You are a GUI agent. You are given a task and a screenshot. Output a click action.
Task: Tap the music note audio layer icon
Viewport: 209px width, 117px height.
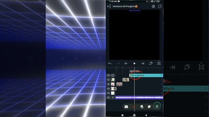point(113,97)
